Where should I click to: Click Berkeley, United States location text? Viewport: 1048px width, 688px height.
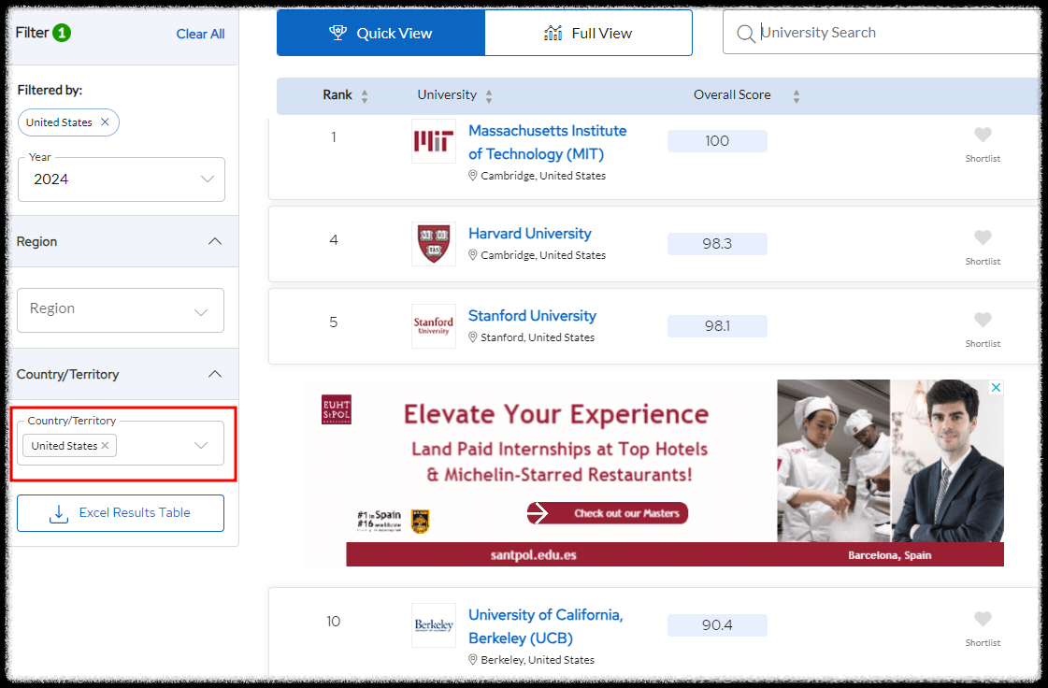[538, 660]
